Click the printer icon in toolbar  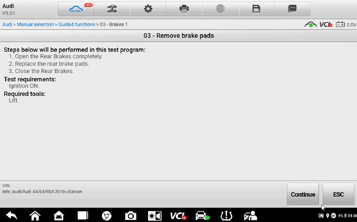pos(184,9)
